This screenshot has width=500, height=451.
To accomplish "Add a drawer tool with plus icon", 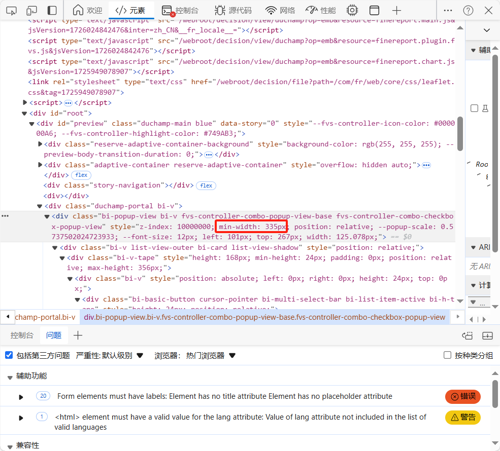I will click(78, 335).
